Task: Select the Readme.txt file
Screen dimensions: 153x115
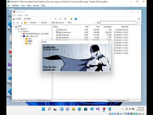Action: pyautogui.click(x=62, y=30)
